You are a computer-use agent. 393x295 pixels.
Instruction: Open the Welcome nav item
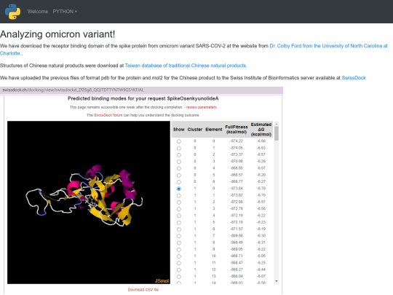click(x=38, y=12)
